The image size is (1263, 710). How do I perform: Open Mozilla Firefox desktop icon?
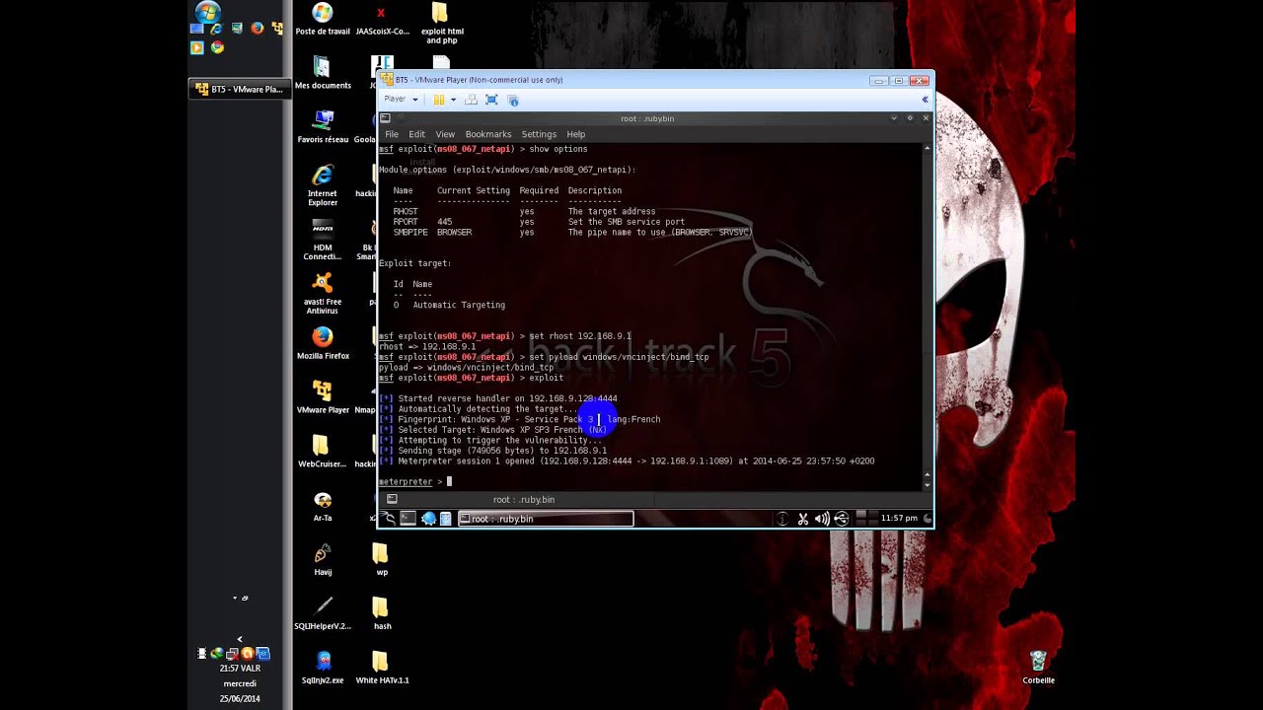click(x=323, y=344)
